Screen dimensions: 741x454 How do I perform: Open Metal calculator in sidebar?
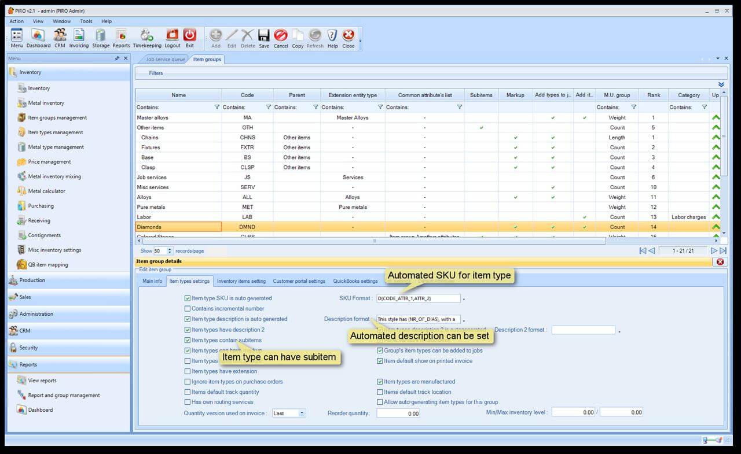(47, 191)
